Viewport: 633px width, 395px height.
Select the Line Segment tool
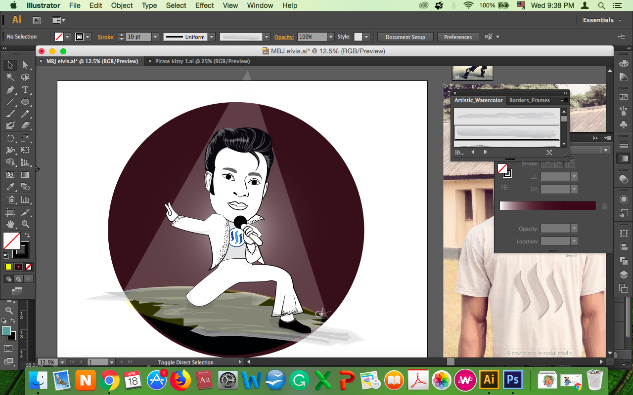[10, 102]
